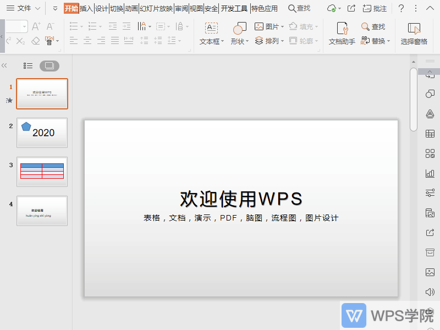
Task: Switch slide panel to outline view
Action: pos(28,65)
